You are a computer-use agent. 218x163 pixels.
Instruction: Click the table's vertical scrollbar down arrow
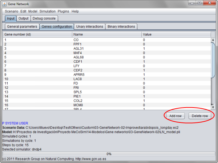coord(214,106)
